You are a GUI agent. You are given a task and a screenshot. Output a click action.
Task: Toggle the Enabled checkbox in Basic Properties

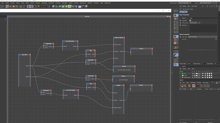pyautogui.click(x=190, y=21)
